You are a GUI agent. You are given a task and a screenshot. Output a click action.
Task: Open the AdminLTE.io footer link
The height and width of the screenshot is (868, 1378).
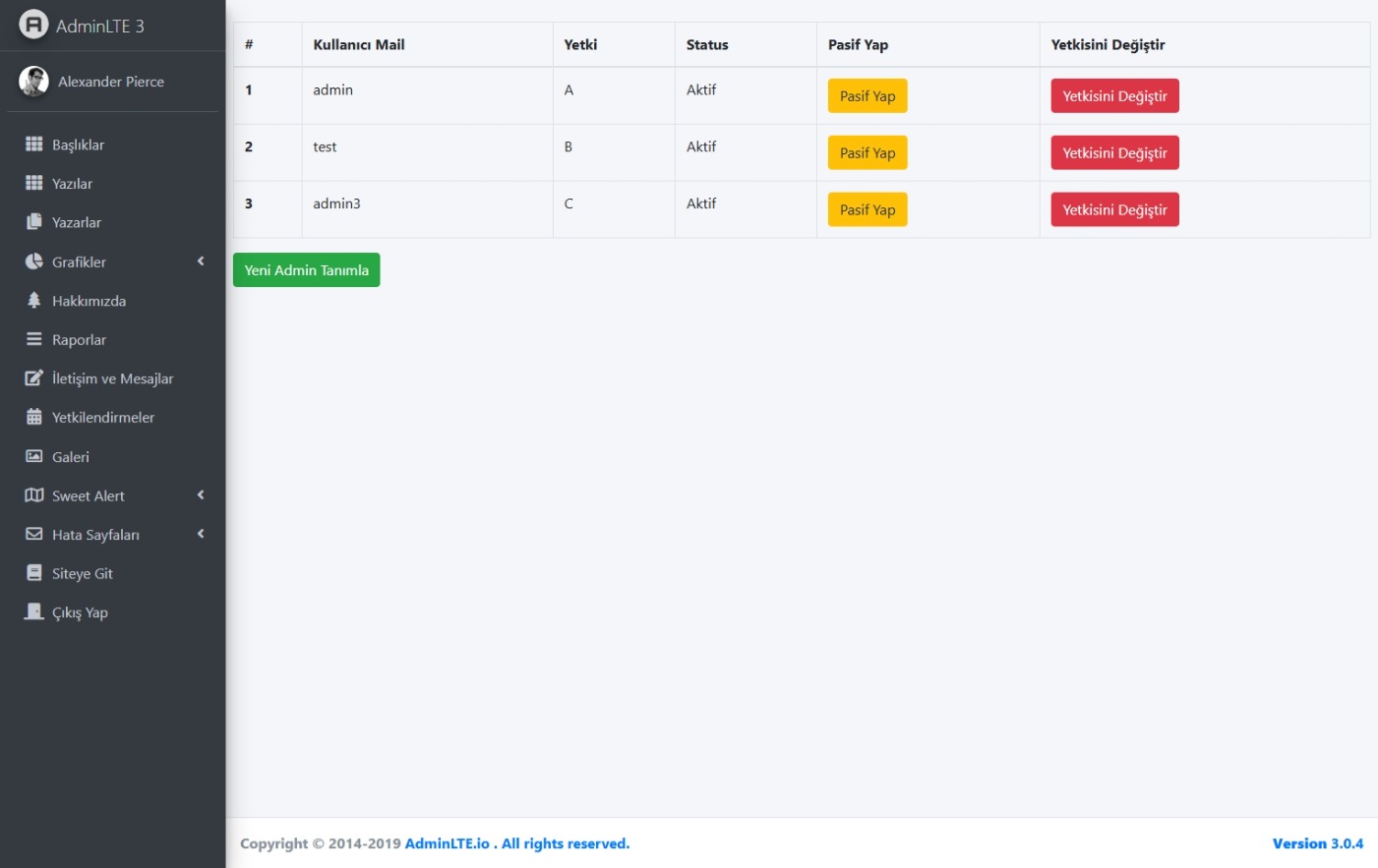click(x=447, y=843)
